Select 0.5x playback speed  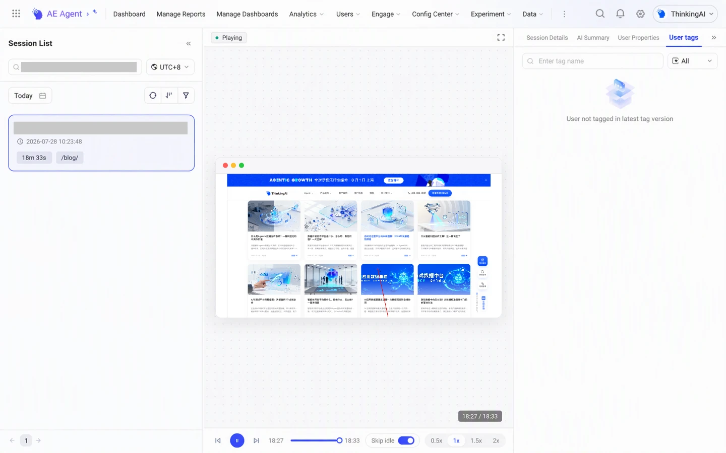[x=437, y=440]
